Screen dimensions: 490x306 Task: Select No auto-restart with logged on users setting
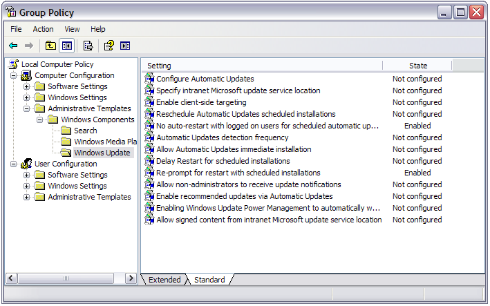(267, 126)
